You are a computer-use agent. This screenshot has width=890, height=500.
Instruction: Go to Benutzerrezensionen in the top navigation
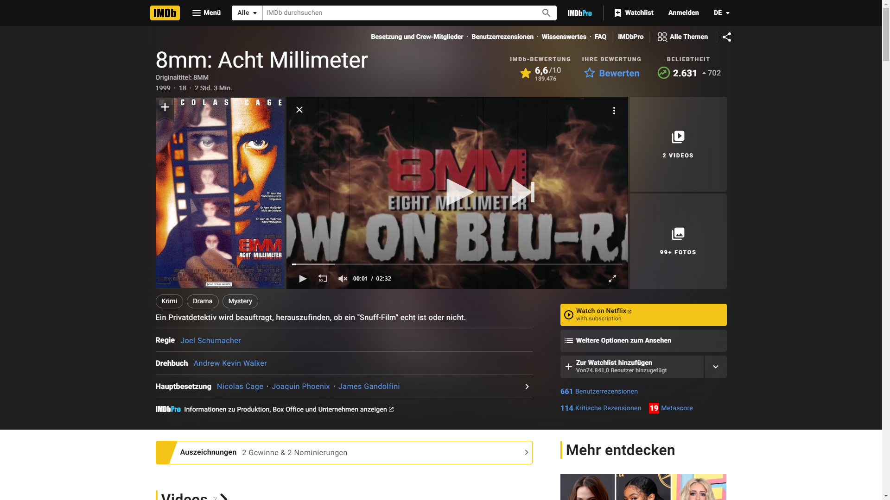(502, 37)
